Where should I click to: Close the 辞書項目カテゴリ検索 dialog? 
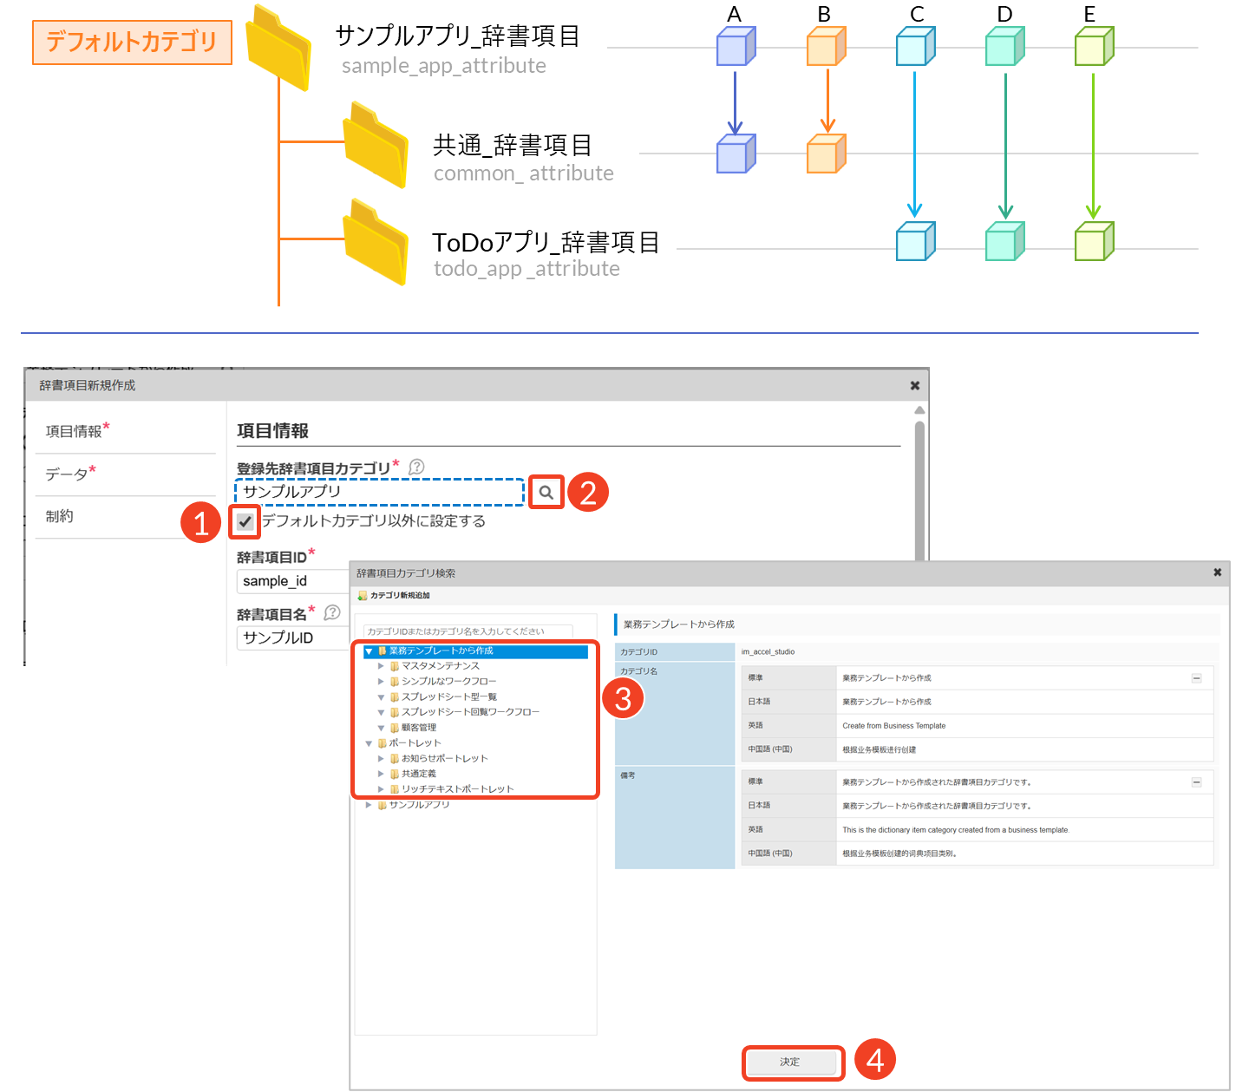click(x=1217, y=572)
